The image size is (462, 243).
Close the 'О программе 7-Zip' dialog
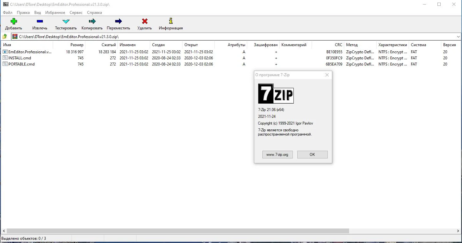(327, 75)
